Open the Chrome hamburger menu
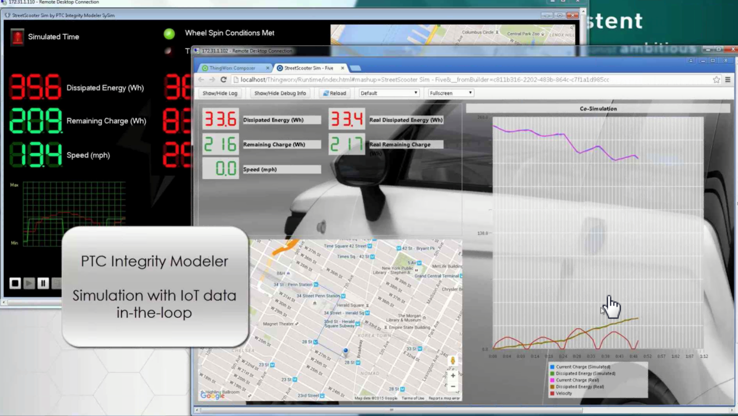Viewport: 738px width, 416px height. pyautogui.click(x=727, y=80)
